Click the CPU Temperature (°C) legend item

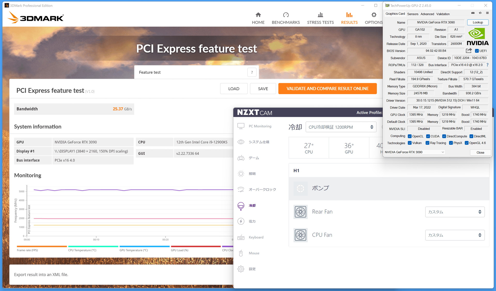(x=93, y=249)
